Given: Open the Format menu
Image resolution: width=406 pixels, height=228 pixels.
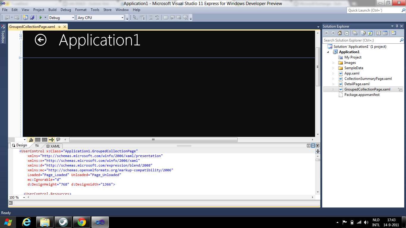Looking at the screenshot, I should 81,10.
